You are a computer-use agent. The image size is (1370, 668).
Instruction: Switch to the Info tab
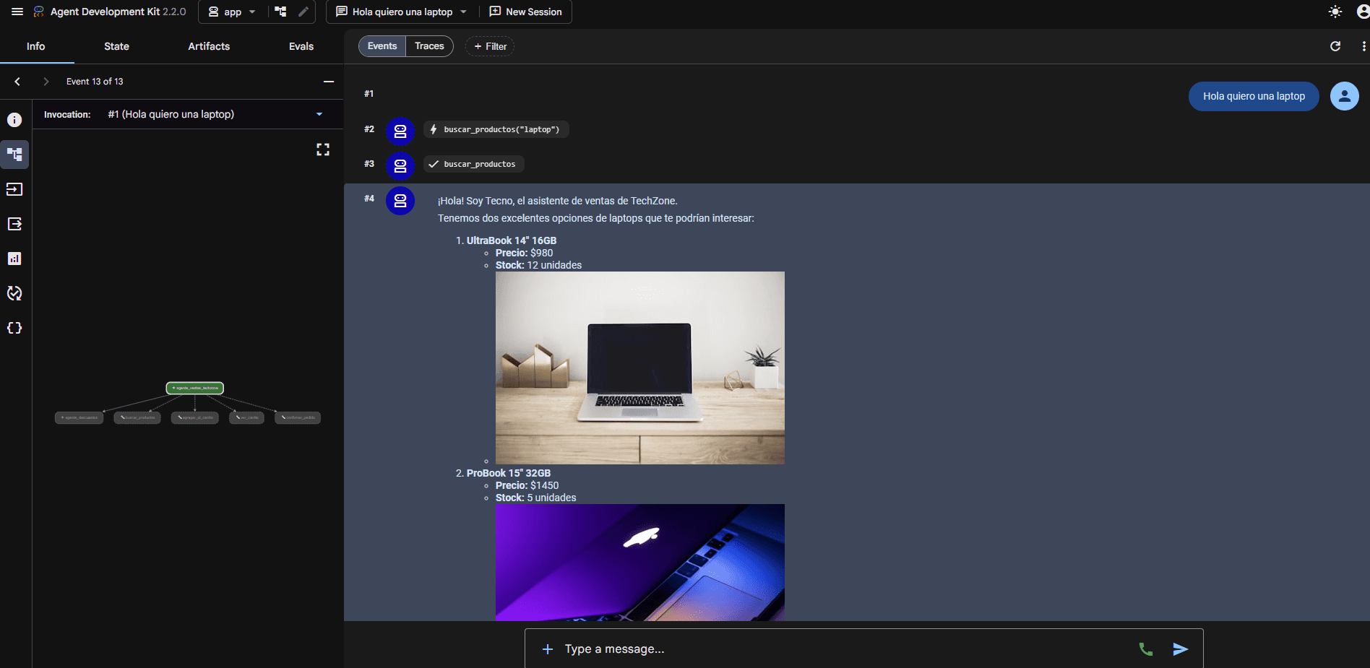tap(36, 46)
